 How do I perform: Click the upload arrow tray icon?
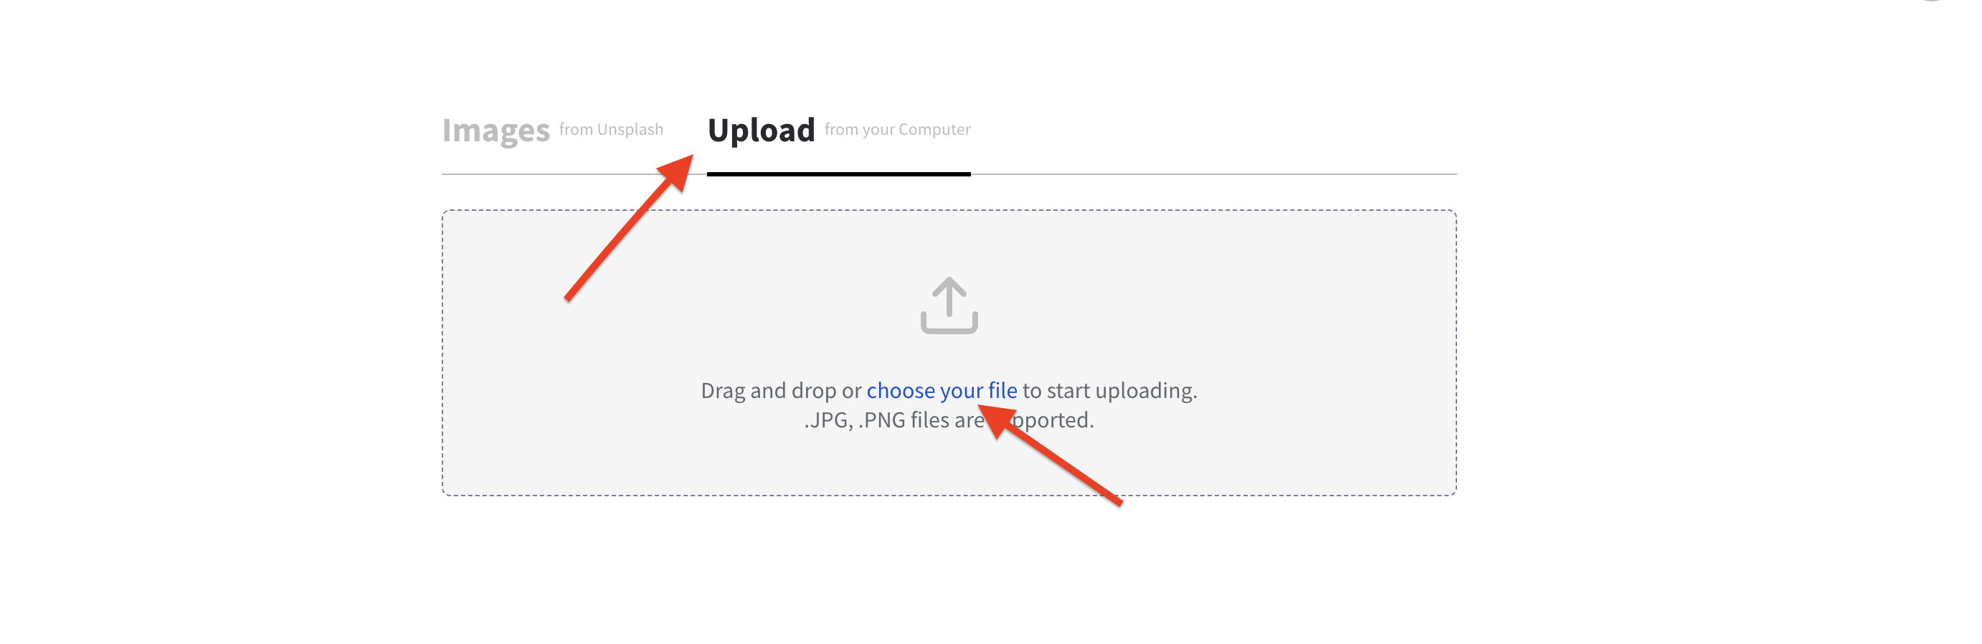tap(949, 306)
